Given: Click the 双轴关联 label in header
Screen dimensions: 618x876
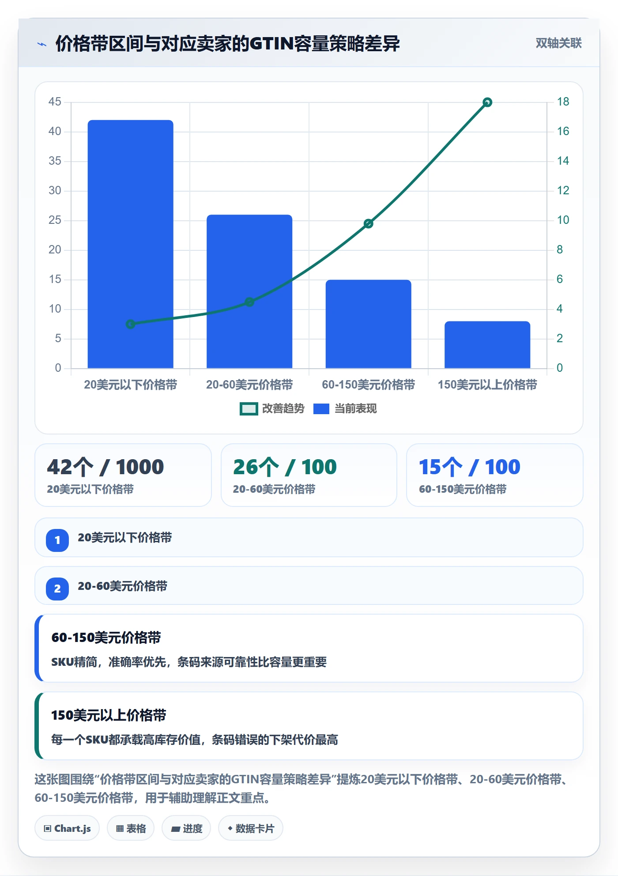Looking at the screenshot, I should 559,43.
